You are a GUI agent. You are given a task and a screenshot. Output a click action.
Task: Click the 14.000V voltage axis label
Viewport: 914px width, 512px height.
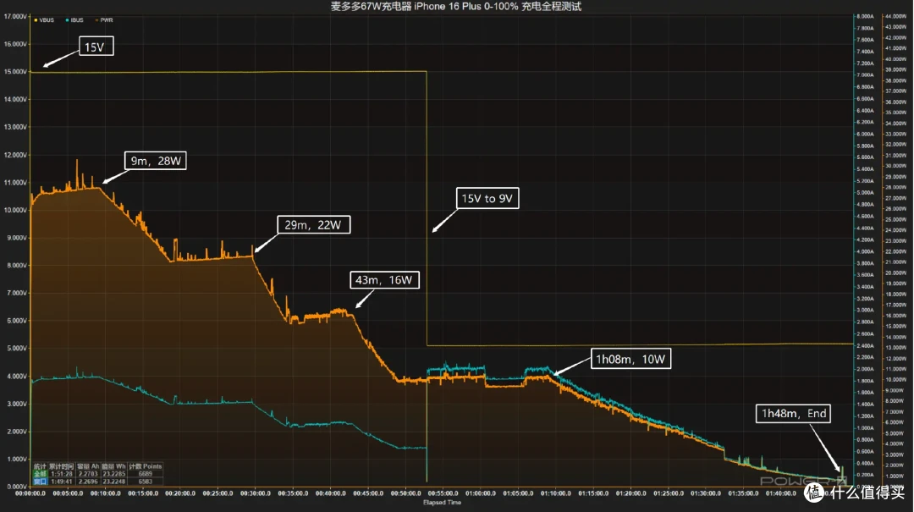(15, 99)
